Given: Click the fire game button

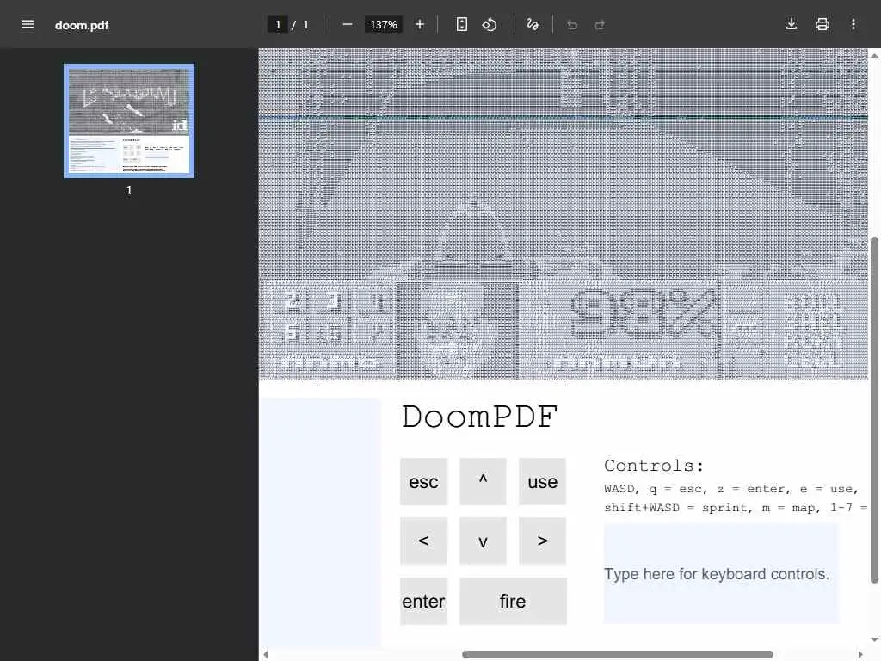Looking at the screenshot, I should coord(513,601).
